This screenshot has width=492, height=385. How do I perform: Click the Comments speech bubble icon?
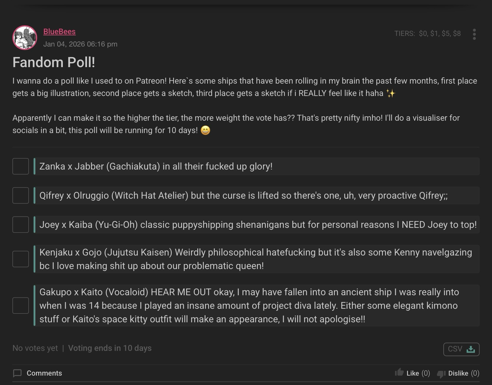click(17, 373)
